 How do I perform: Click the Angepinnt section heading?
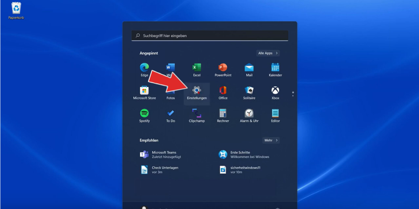pos(149,53)
